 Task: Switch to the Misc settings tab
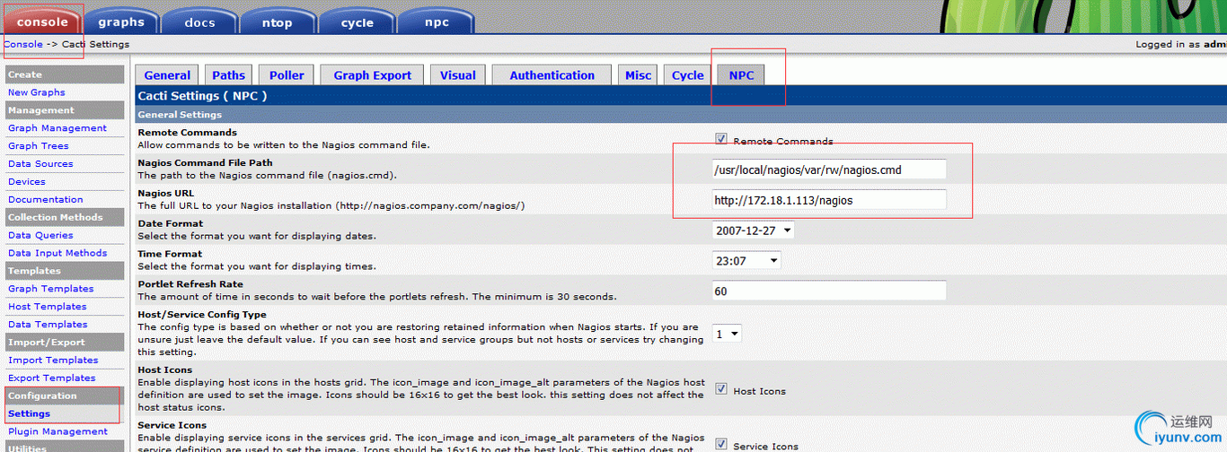638,75
